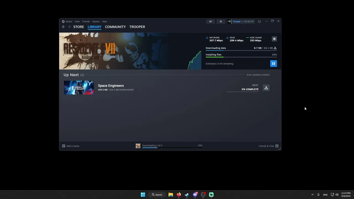Open download settings gear icon
The width and height of the screenshot is (354, 199).
(274, 39)
